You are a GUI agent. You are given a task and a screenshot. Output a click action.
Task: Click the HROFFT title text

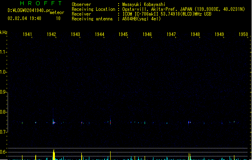(41, 3)
